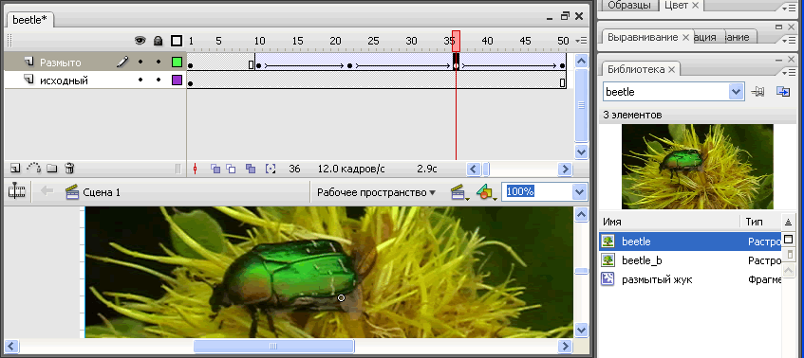This screenshot has height=358, width=804.
Task: Close the Цвет panel tab
Action: click(x=695, y=5)
